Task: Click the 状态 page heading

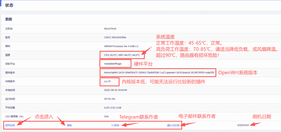Action: [x=9, y=5]
